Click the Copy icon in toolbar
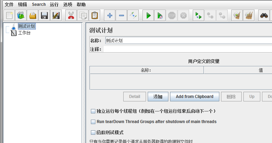 click(x=83, y=15)
